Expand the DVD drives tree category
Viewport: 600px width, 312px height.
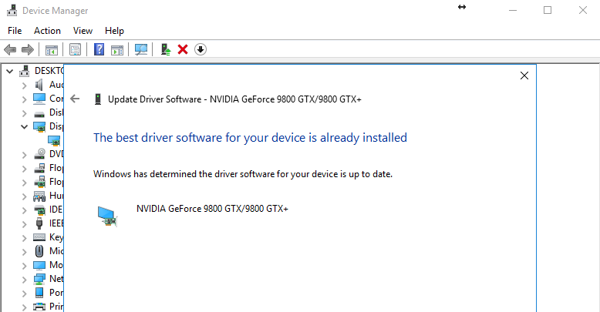pyautogui.click(x=24, y=155)
